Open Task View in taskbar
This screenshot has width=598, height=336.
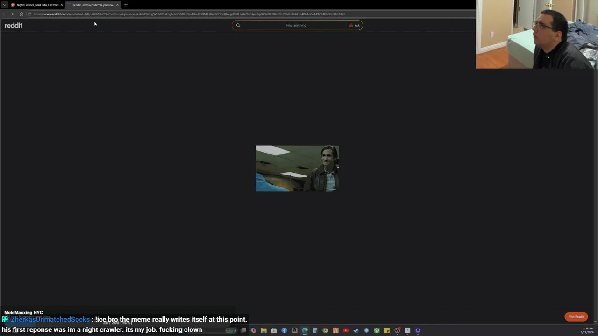(x=243, y=330)
